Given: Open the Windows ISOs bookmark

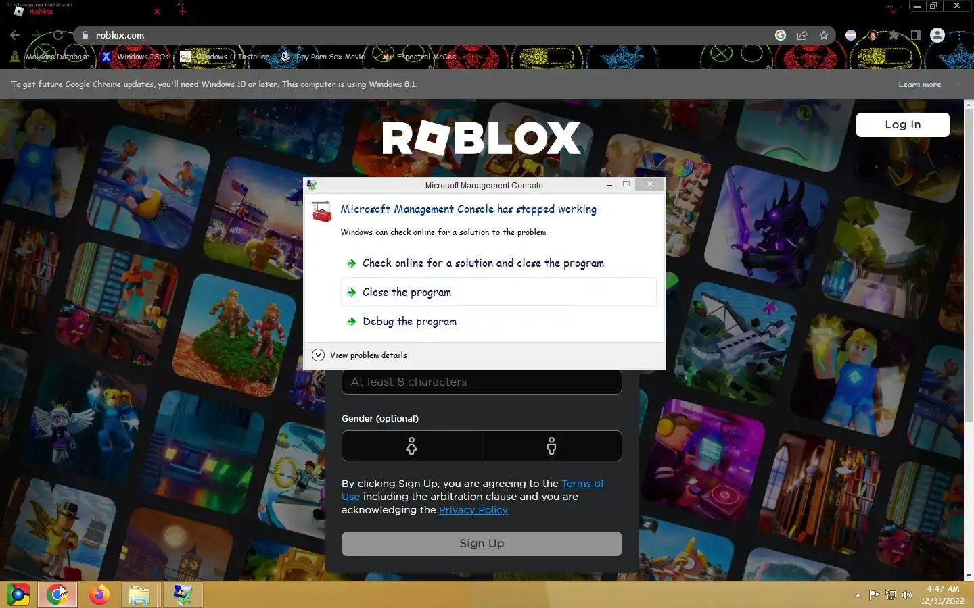Looking at the screenshot, I should (x=135, y=57).
